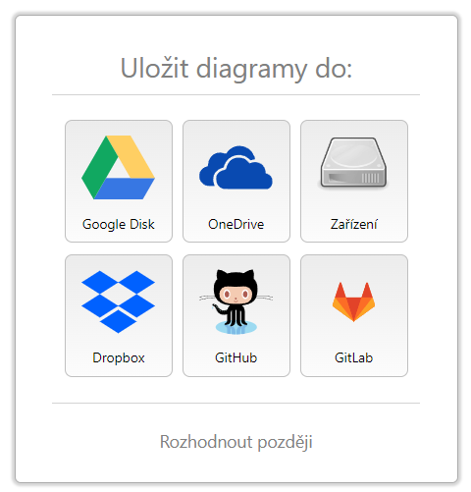Click 'Rozhodnout později' to decide later

pos(236,442)
